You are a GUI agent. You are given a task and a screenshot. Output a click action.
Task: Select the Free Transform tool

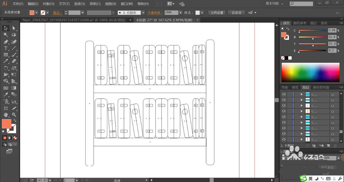pyautogui.click(x=14, y=75)
